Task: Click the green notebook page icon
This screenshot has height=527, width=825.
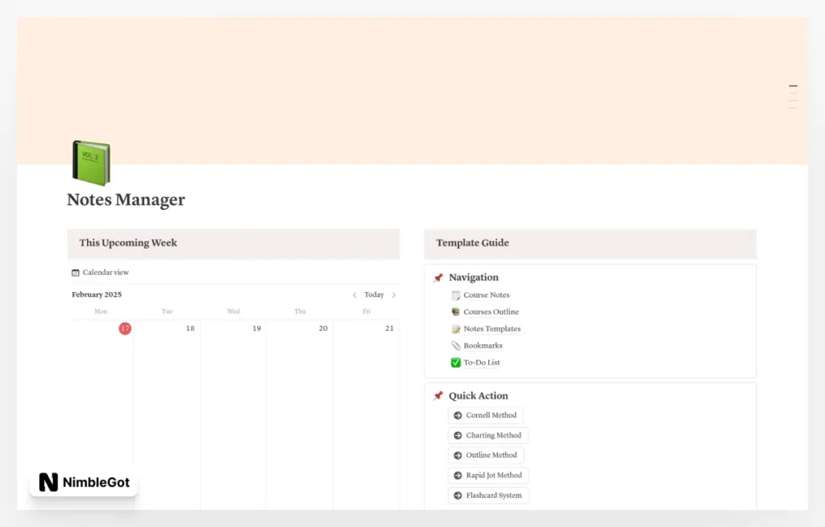Action: pyautogui.click(x=90, y=162)
